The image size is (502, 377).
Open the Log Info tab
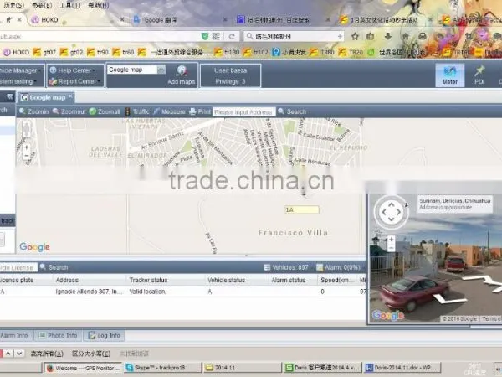click(x=105, y=335)
